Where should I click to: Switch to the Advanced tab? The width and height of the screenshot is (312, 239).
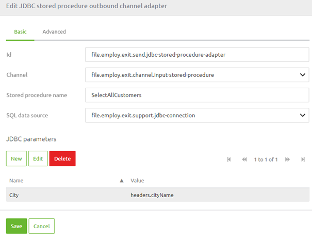54,31
